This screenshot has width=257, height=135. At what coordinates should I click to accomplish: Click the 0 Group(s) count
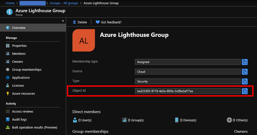tap(136, 120)
